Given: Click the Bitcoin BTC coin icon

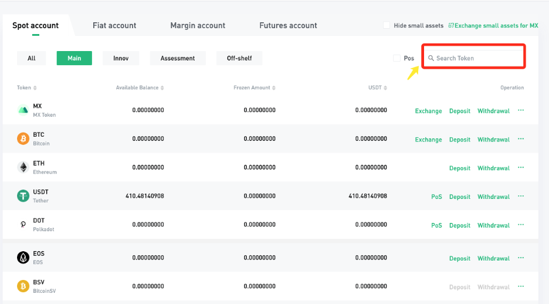Looking at the screenshot, I should [23, 139].
